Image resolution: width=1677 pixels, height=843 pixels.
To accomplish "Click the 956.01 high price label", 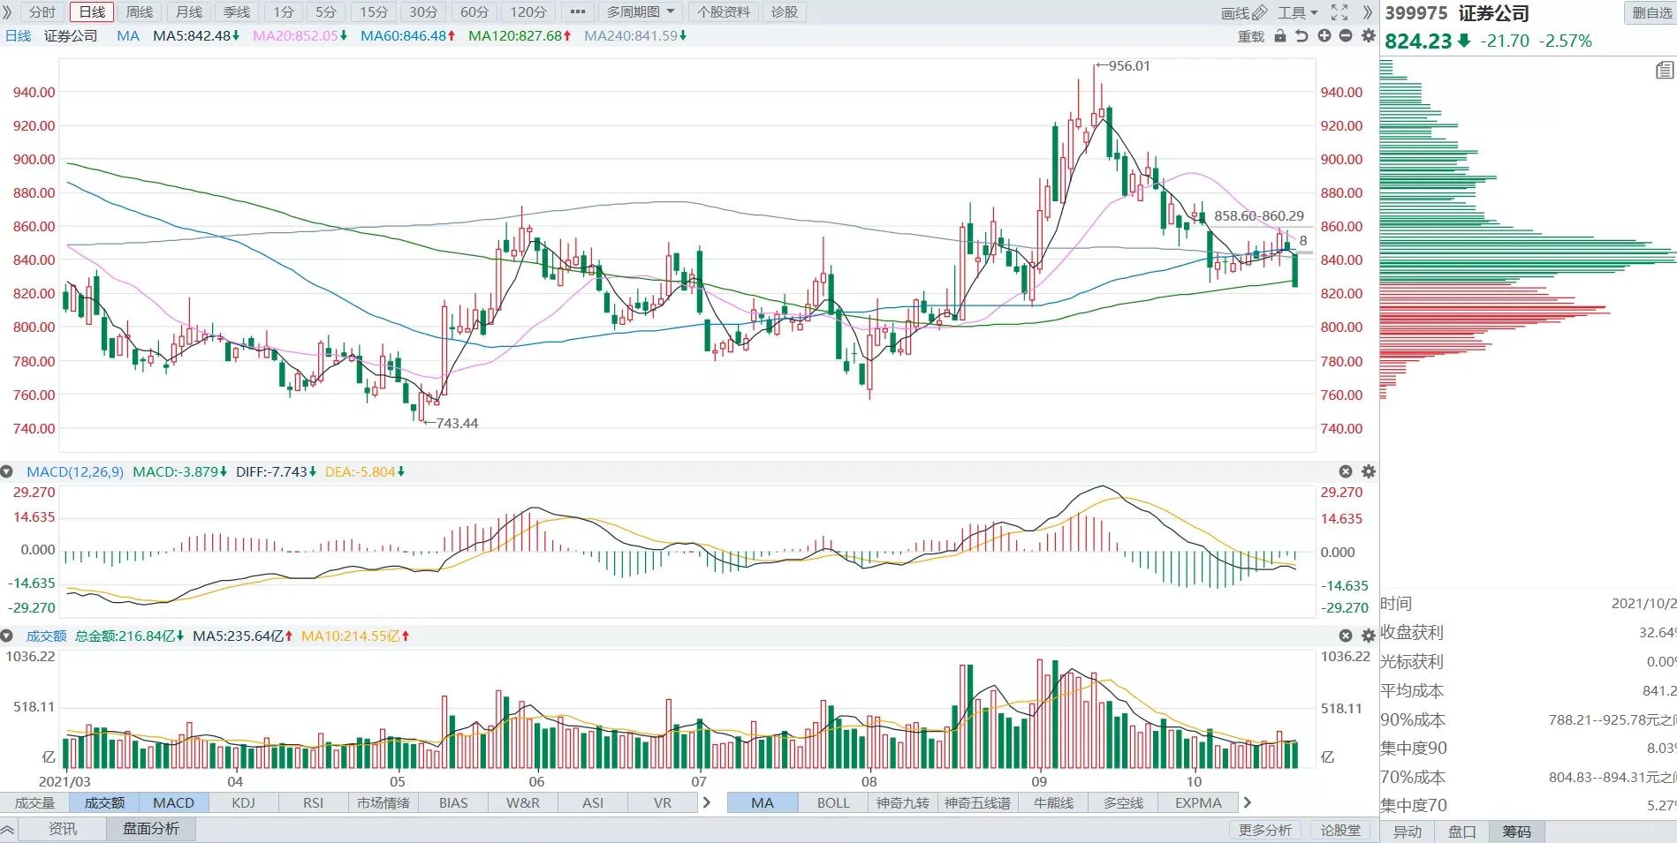I will tap(1129, 65).
